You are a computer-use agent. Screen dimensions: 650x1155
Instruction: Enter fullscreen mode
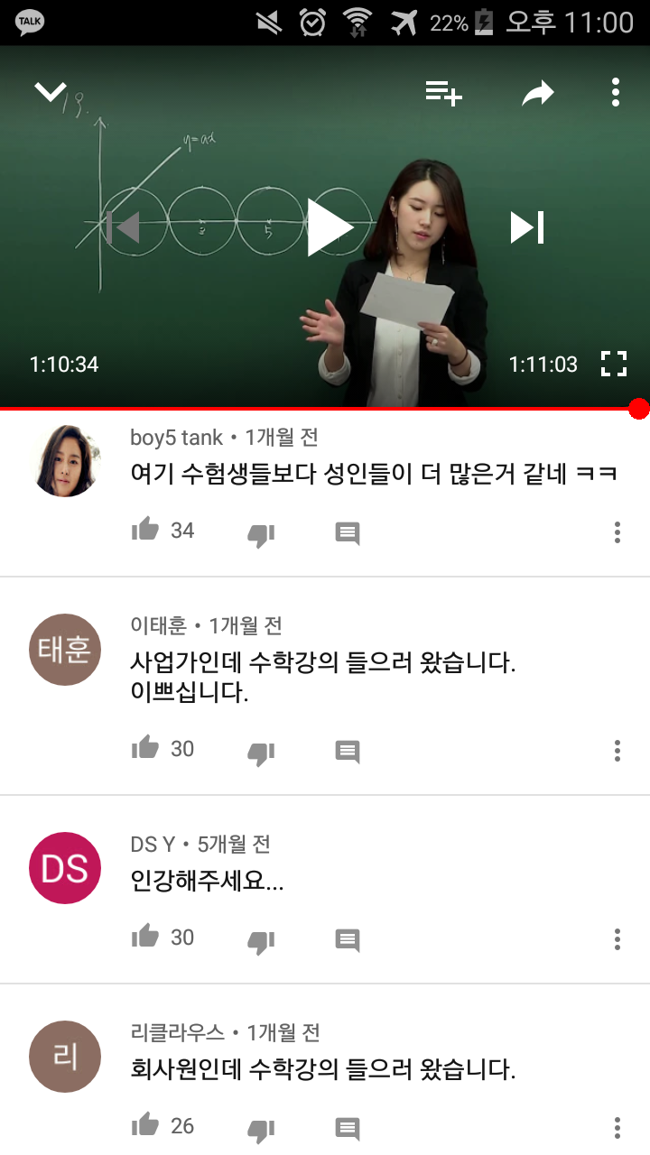(x=614, y=364)
